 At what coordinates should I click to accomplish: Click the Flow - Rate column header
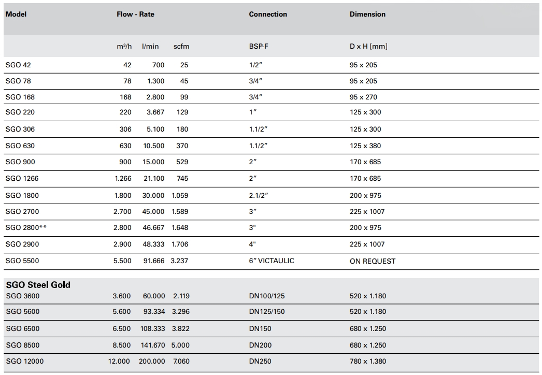click(x=135, y=15)
